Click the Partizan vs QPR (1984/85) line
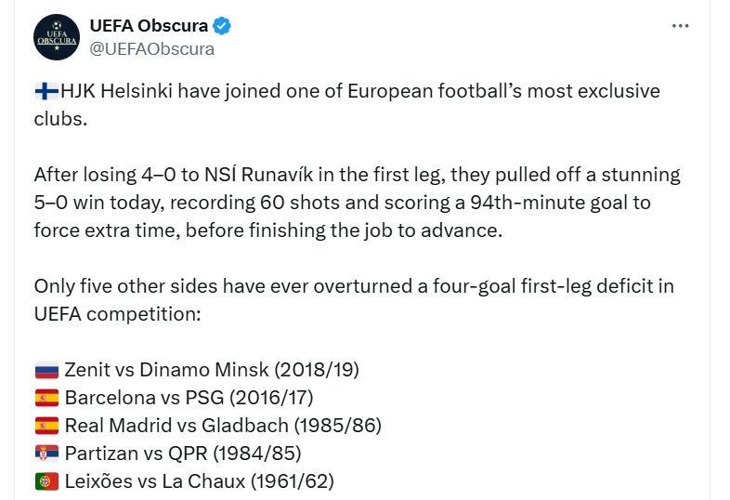730x500 pixels. [x=183, y=454]
